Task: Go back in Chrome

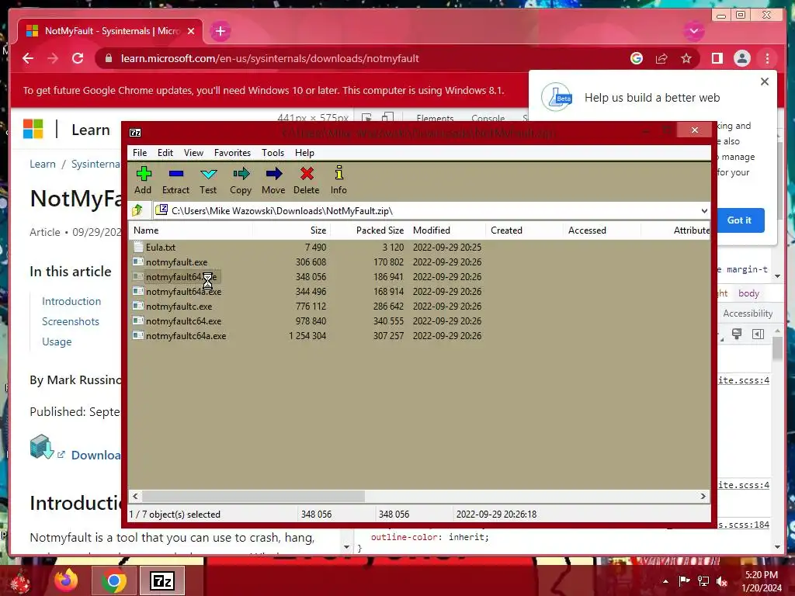Action: [28, 58]
